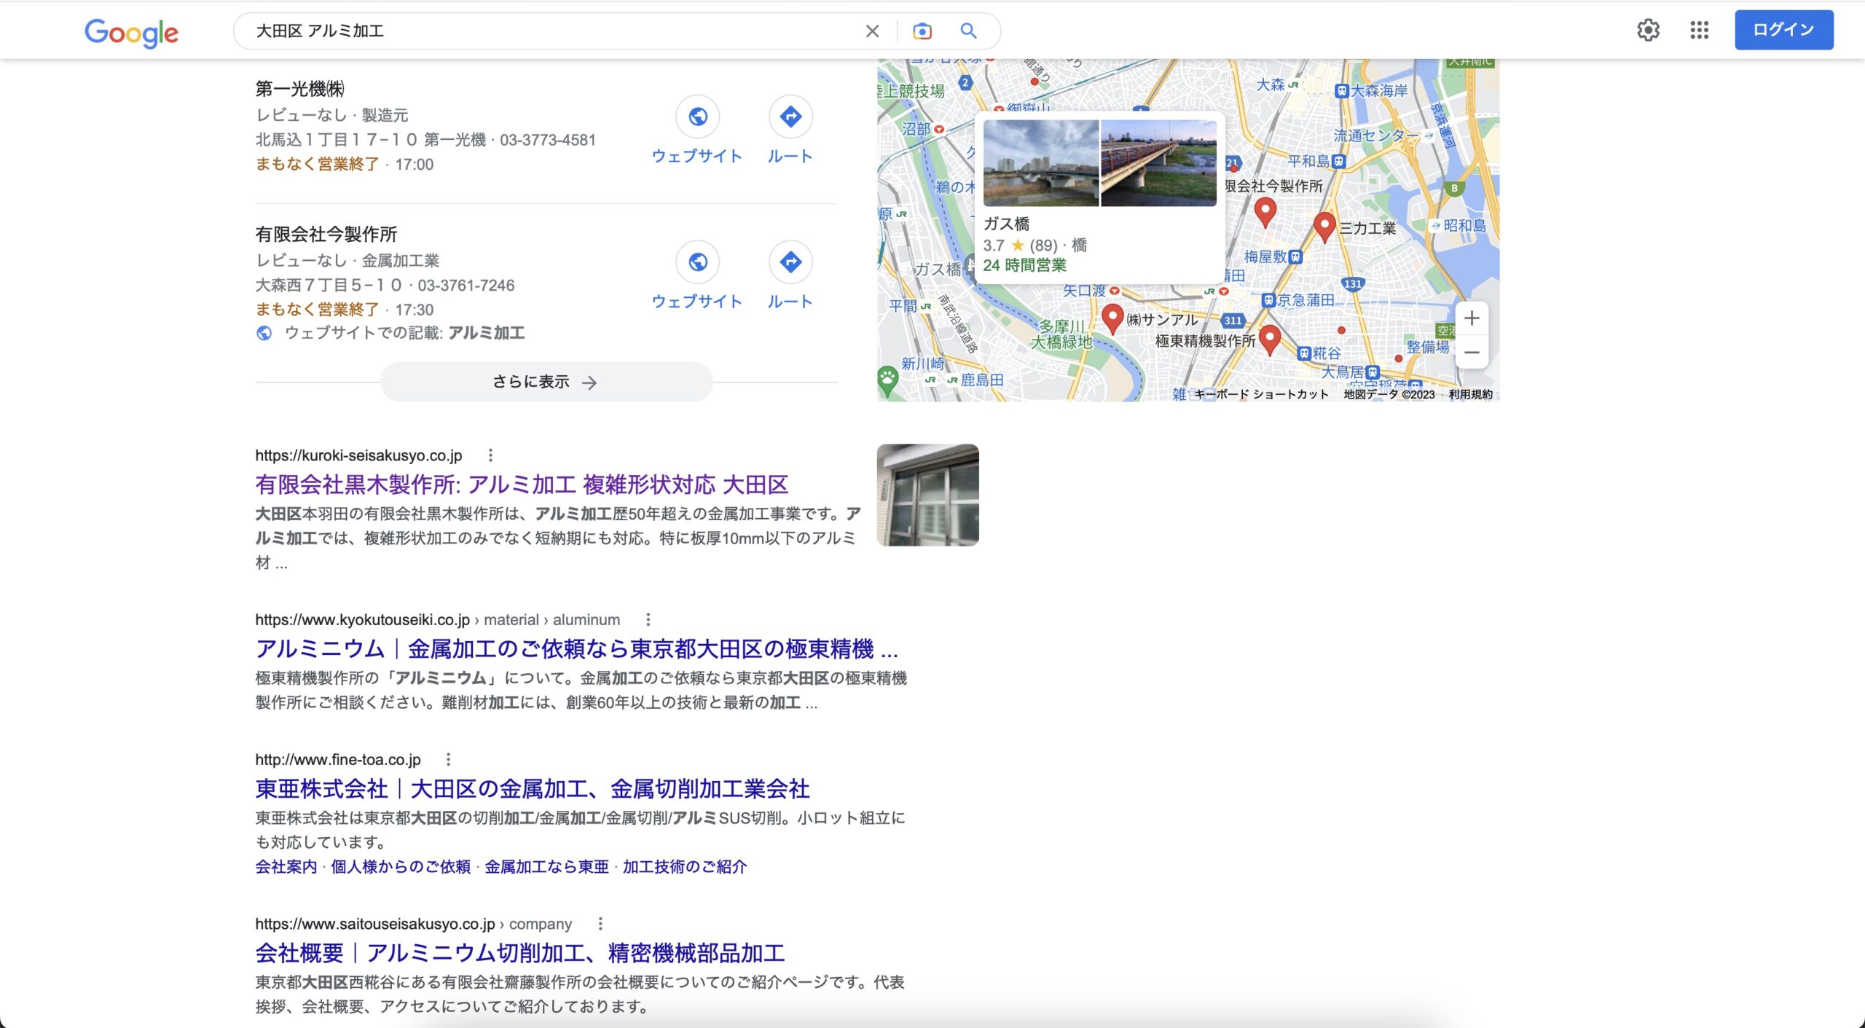This screenshot has height=1028, width=1865.
Task: Click the ログイン button
Action: 1783,30
